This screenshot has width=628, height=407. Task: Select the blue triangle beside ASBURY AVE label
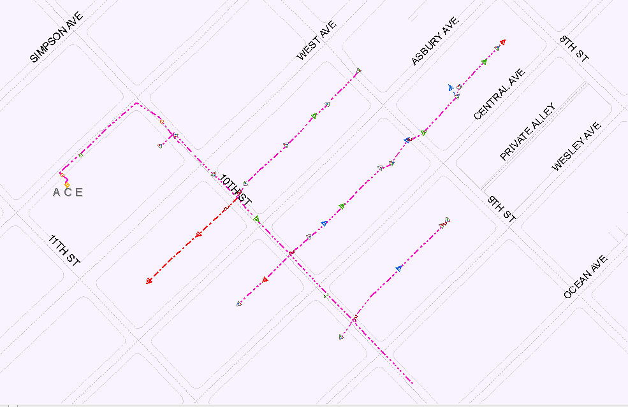click(x=450, y=87)
